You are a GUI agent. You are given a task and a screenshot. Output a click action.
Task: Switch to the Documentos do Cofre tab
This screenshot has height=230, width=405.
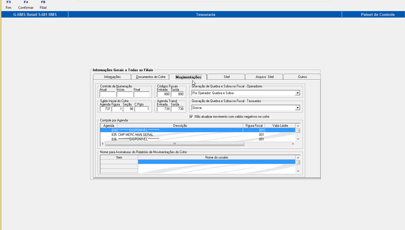point(150,77)
